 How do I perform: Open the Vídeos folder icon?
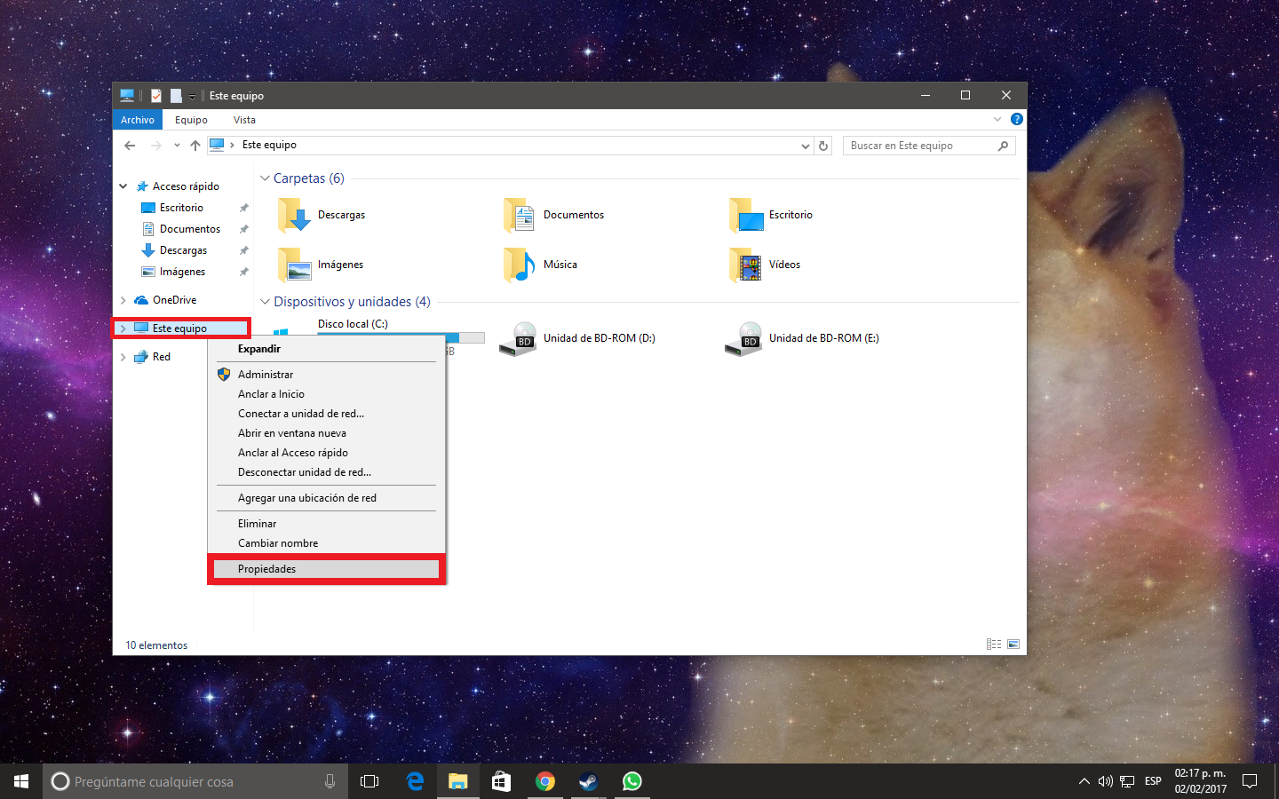[x=746, y=265]
